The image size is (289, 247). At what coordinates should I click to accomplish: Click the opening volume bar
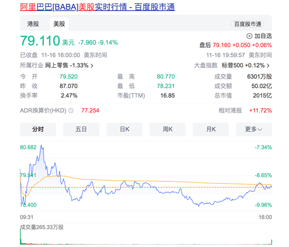pos(20,237)
